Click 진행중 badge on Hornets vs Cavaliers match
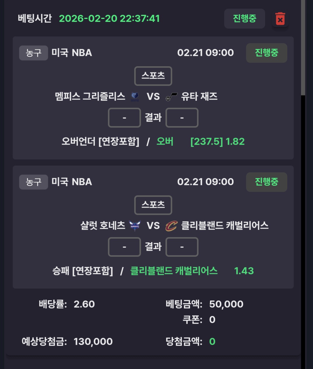This screenshot has height=369, width=313. click(x=266, y=182)
